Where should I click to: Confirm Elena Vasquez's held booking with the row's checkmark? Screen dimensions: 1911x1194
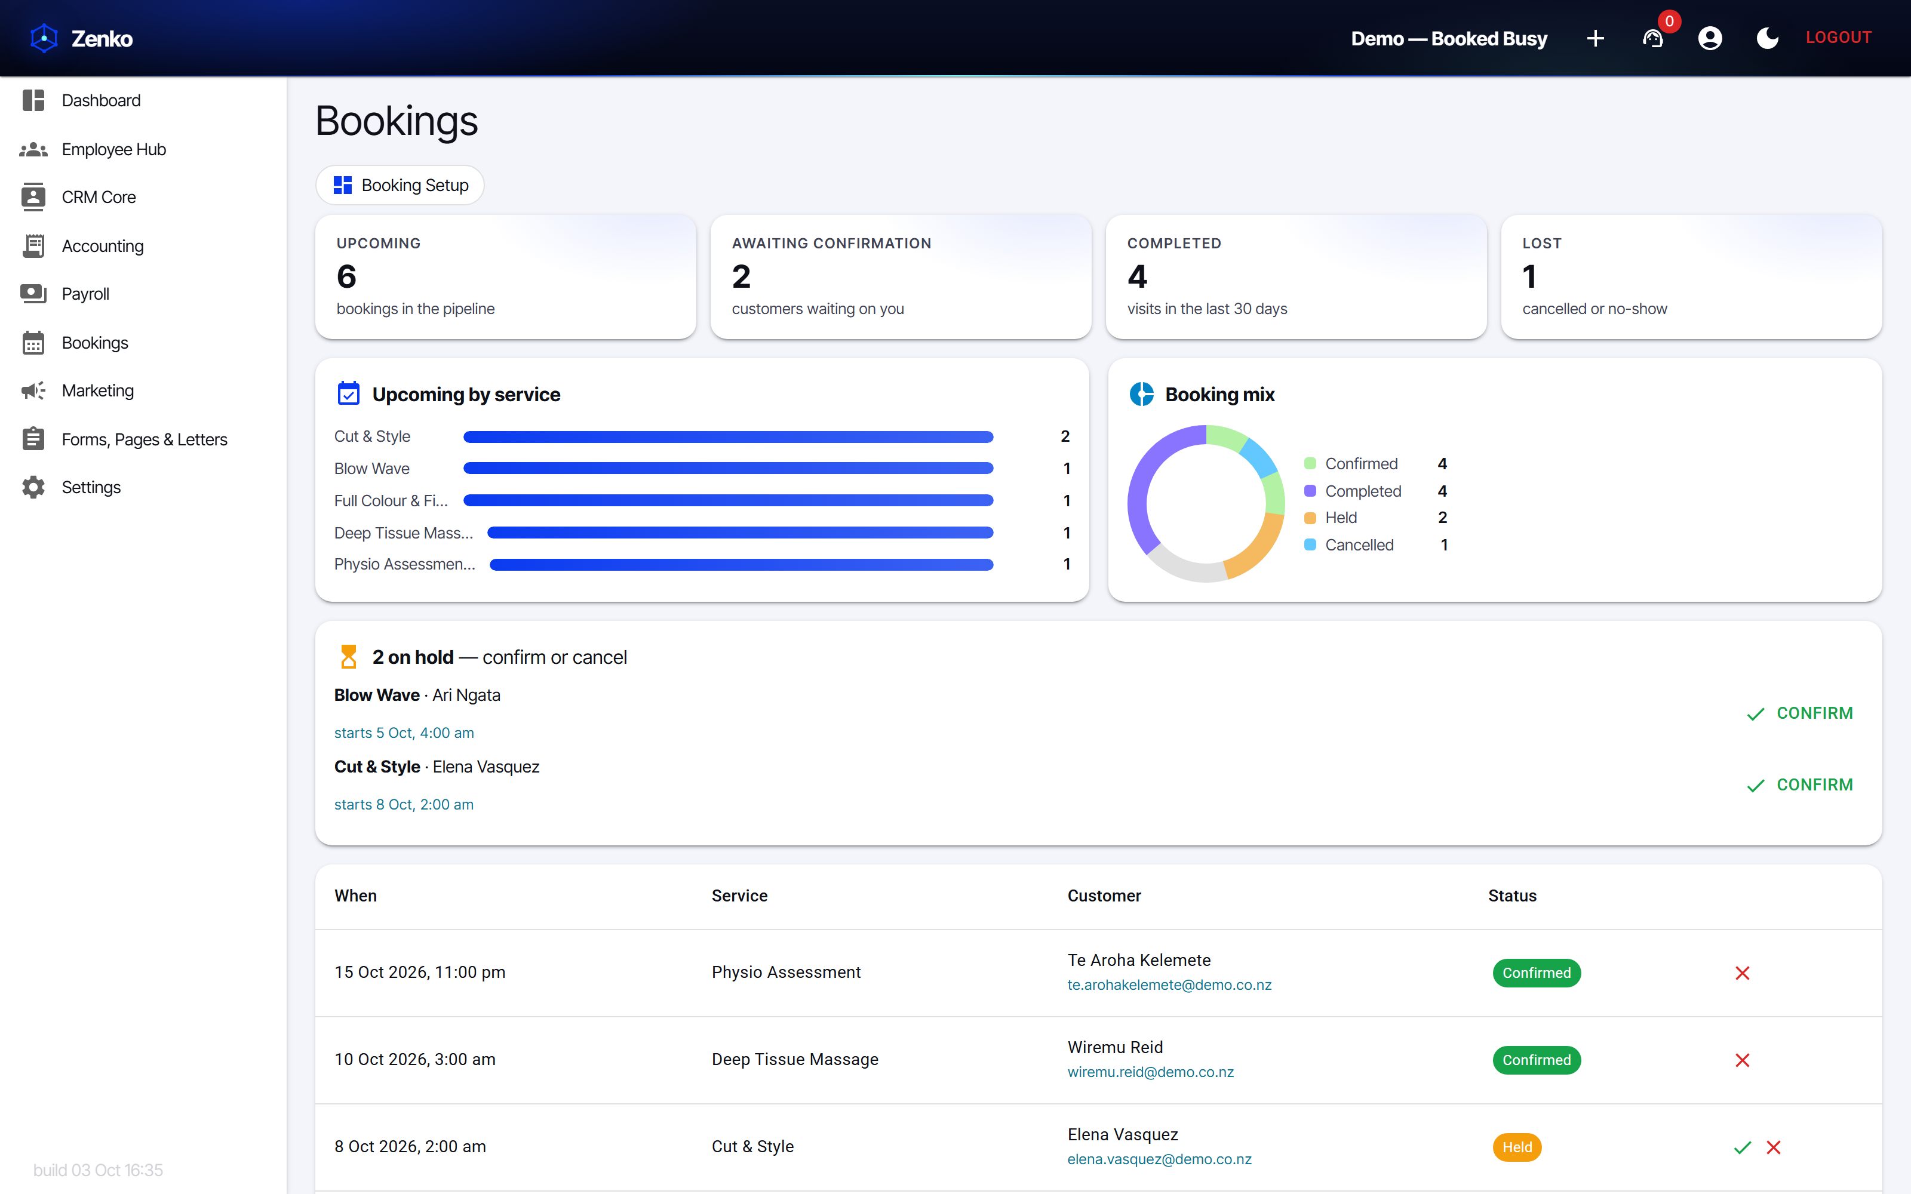tap(1742, 1147)
